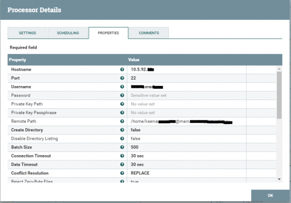Click the Username help question icon
Viewport: 291px width, 203px height.
[x=122, y=87]
